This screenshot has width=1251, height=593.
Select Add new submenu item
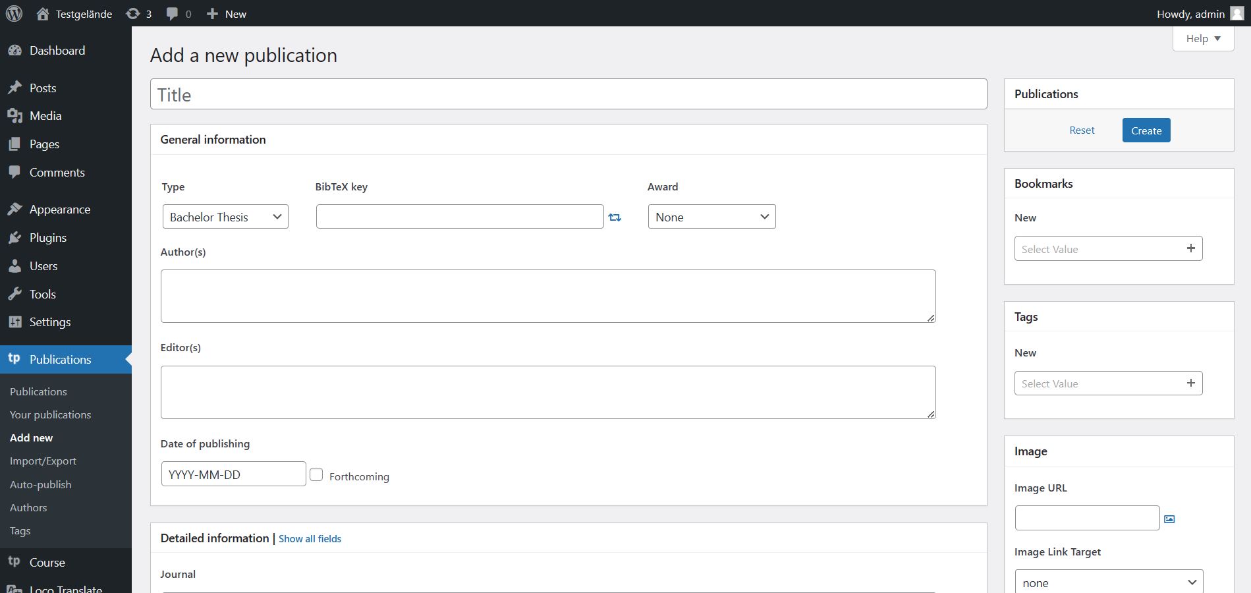click(31, 438)
